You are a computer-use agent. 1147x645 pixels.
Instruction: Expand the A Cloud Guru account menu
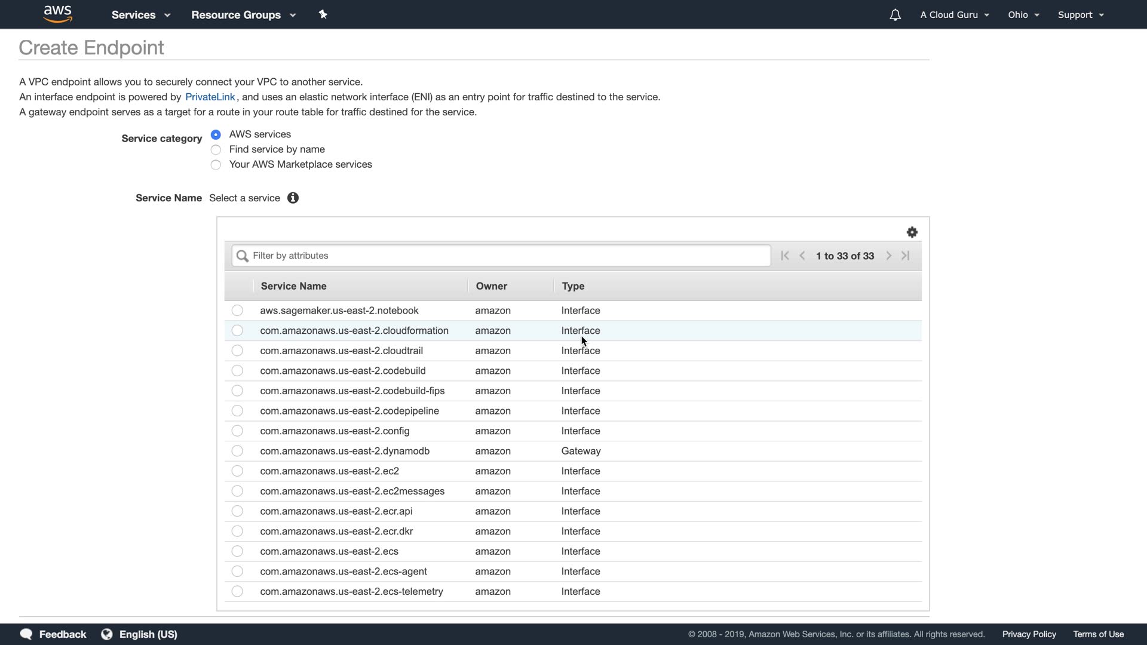pyautogui.click(x=954, y=15)
